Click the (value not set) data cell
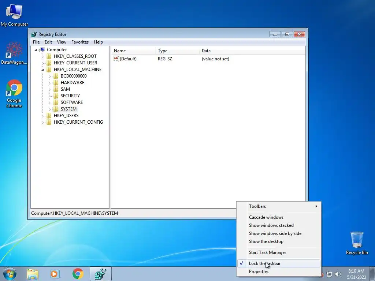 click(215, 59)
